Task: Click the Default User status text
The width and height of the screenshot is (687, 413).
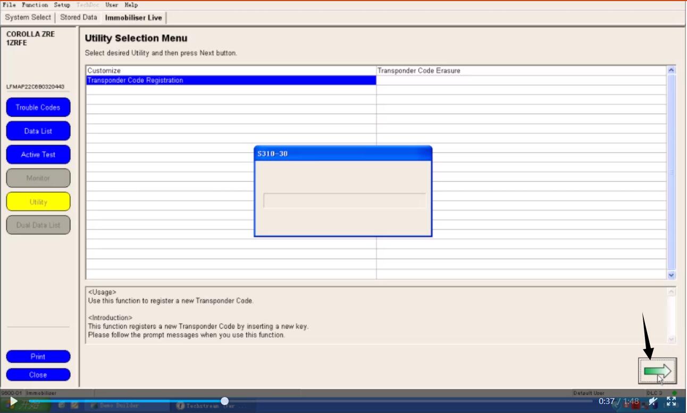Action: pyautogui.click(x=589, y=393)
